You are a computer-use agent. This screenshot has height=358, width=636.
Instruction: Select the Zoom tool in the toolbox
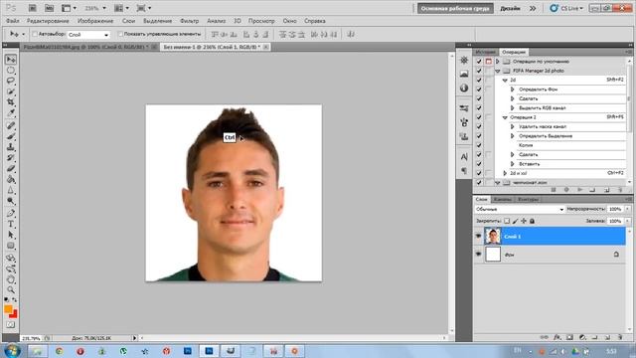pos(11,289)
